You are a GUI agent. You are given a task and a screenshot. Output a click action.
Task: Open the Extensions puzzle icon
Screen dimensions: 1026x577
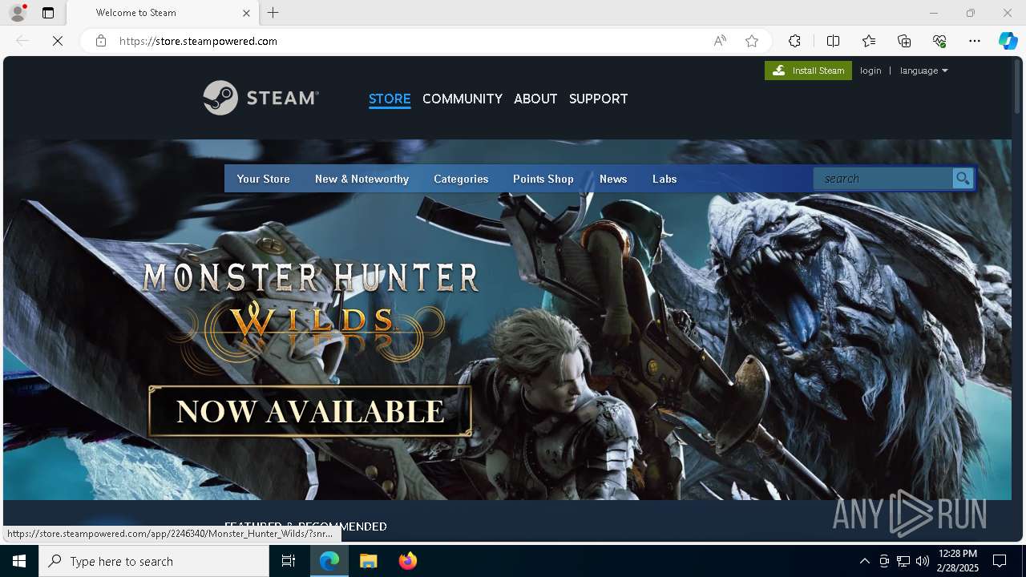tap(794, 41)
